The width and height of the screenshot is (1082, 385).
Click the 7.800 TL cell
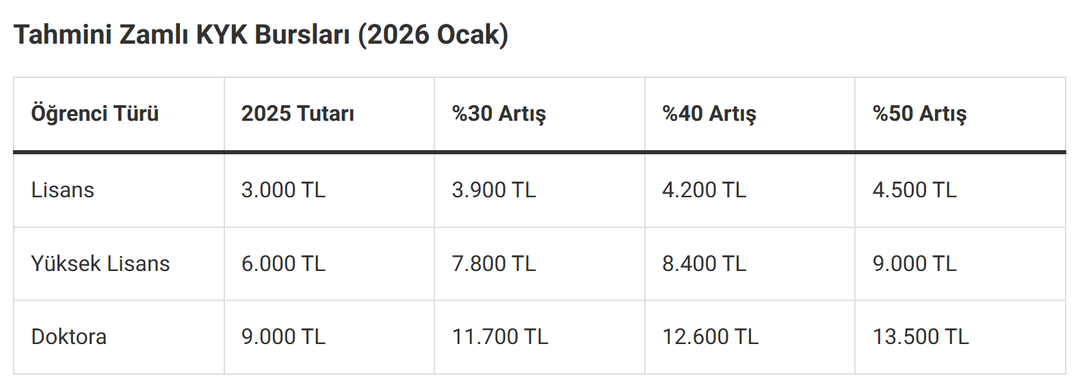click(494, 263)
